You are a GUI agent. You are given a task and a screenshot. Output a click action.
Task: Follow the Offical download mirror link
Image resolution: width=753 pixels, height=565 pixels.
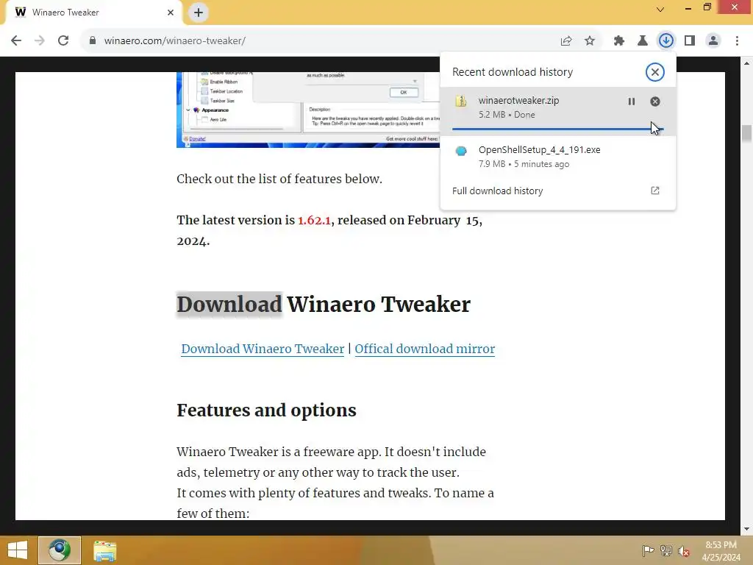[424, 349]
